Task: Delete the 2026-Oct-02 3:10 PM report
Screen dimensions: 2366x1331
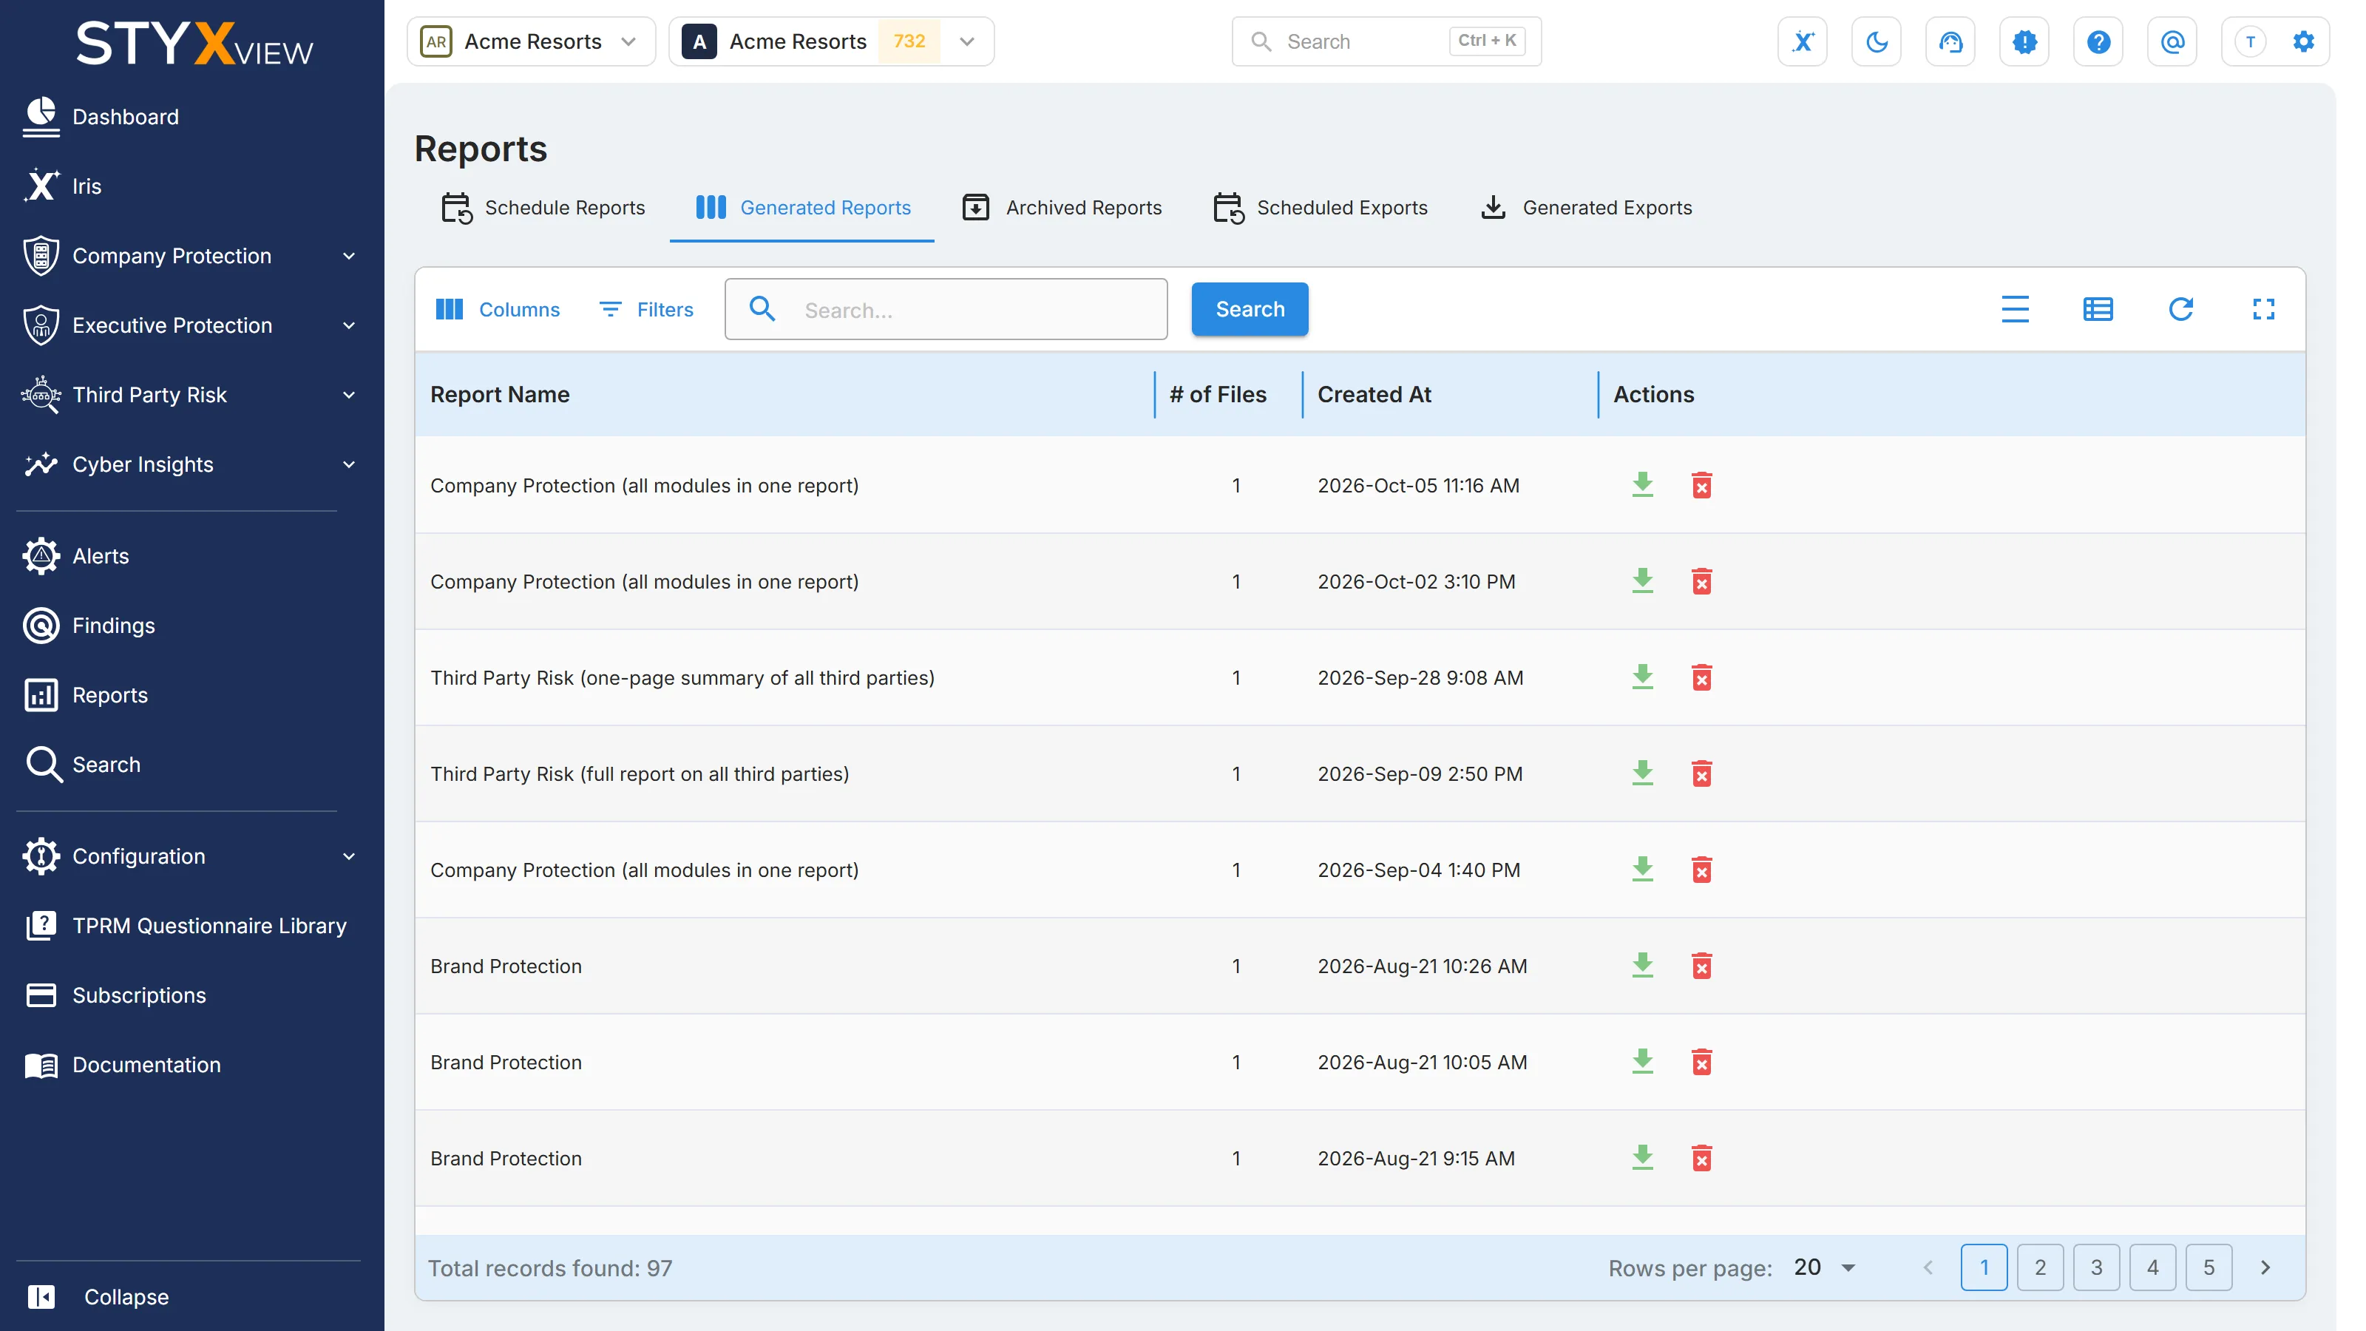Action: point(1701,581)
